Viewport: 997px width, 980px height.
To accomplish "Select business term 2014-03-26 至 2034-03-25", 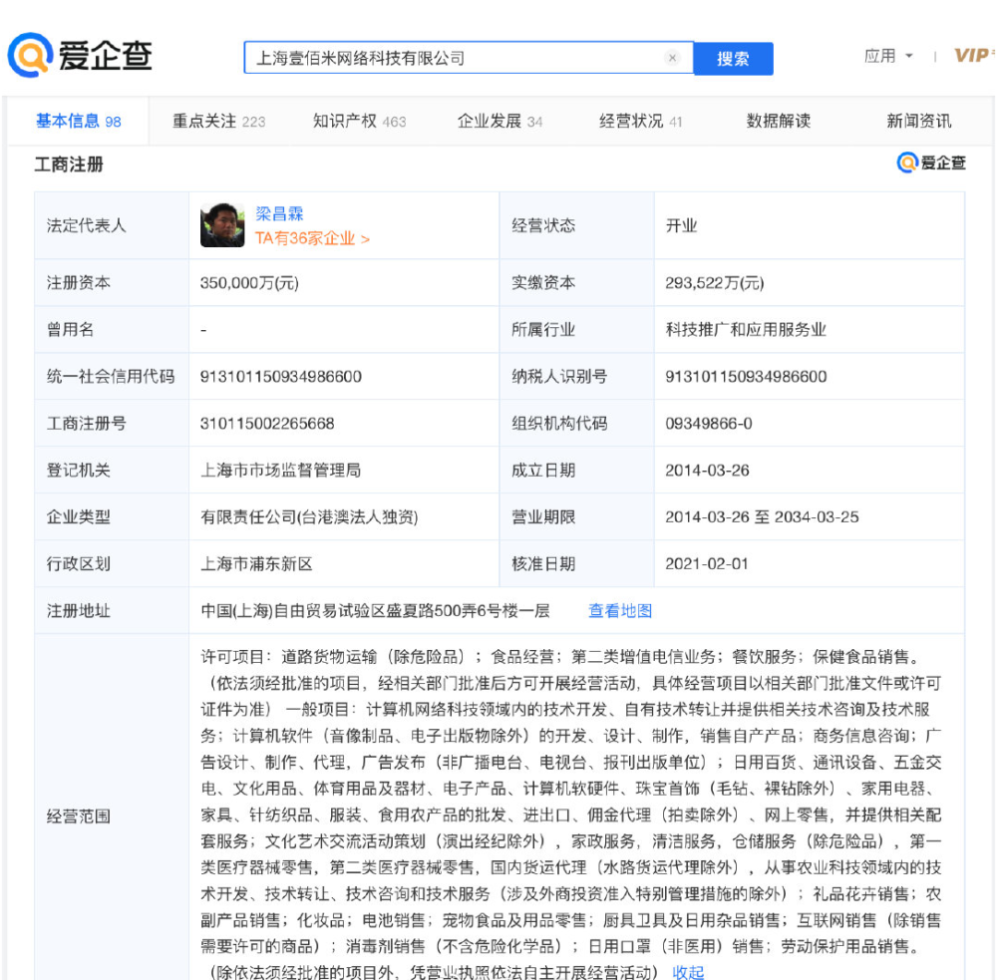I will (x=762, y=517).
